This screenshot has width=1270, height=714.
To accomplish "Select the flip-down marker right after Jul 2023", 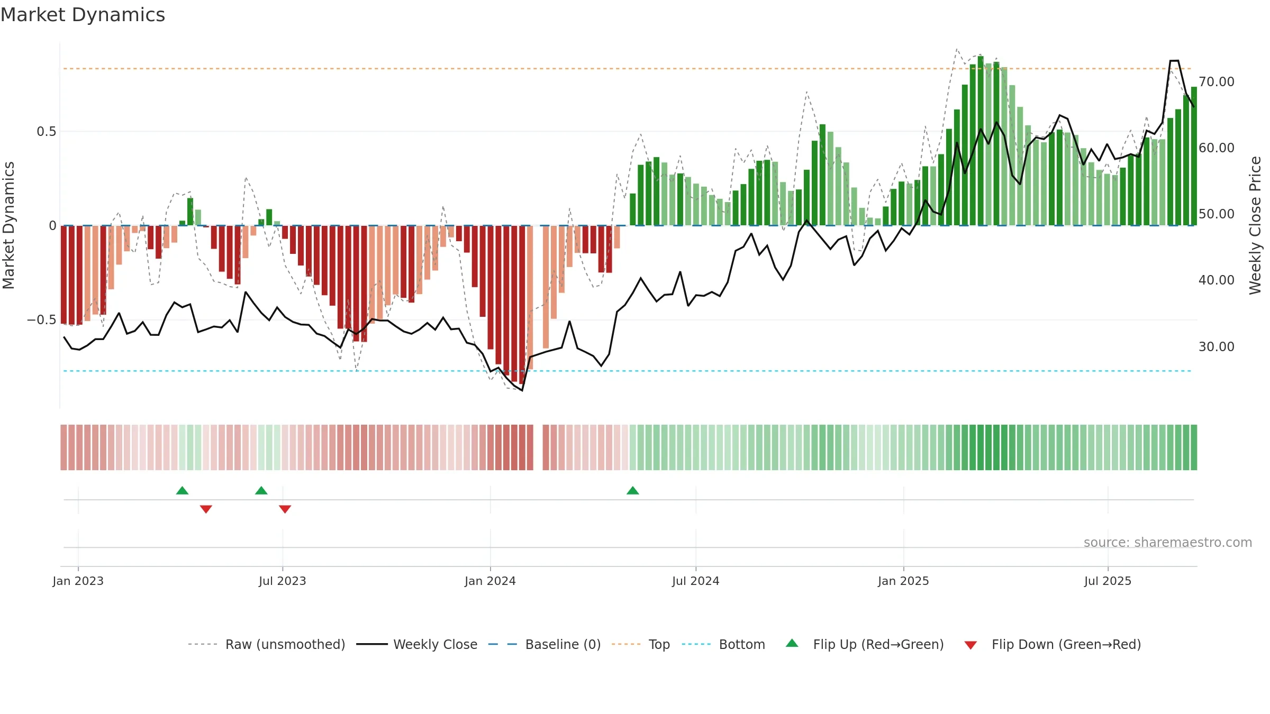I will coord(285,509).
